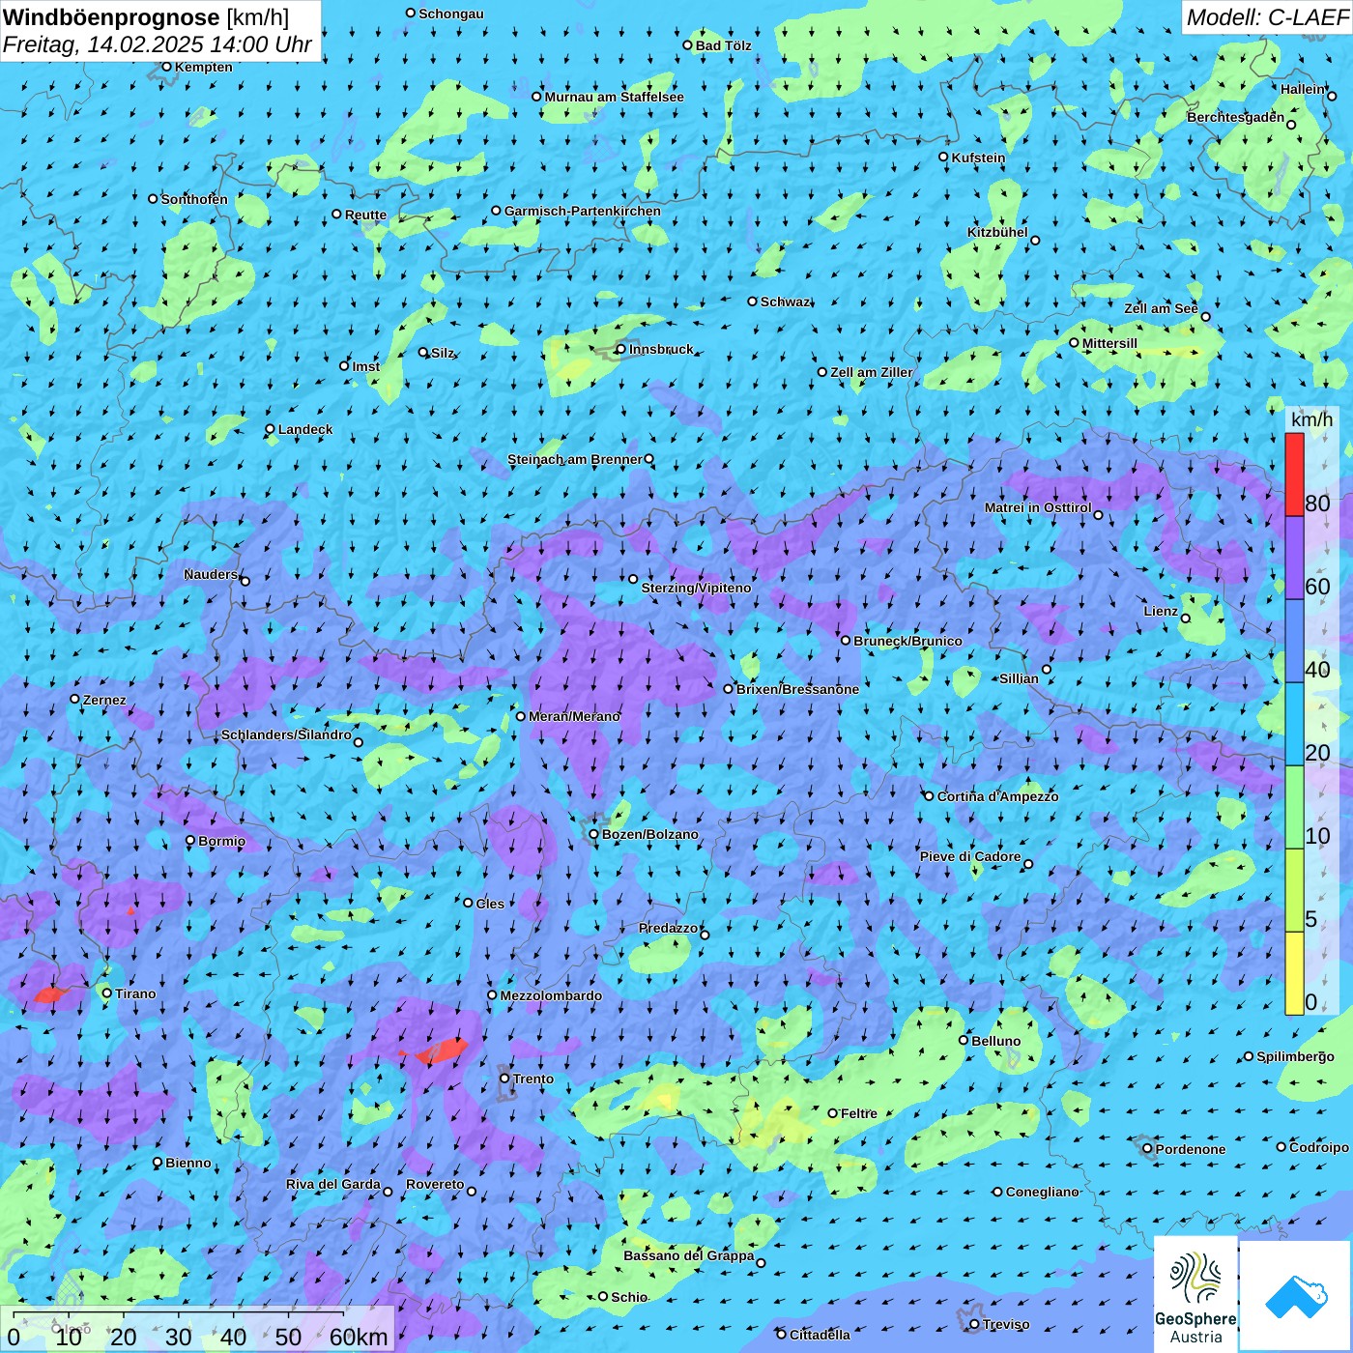Click the 'Sterzing/Vipiteno' label
The image size is (1353, 1353).
coord(696,588)
